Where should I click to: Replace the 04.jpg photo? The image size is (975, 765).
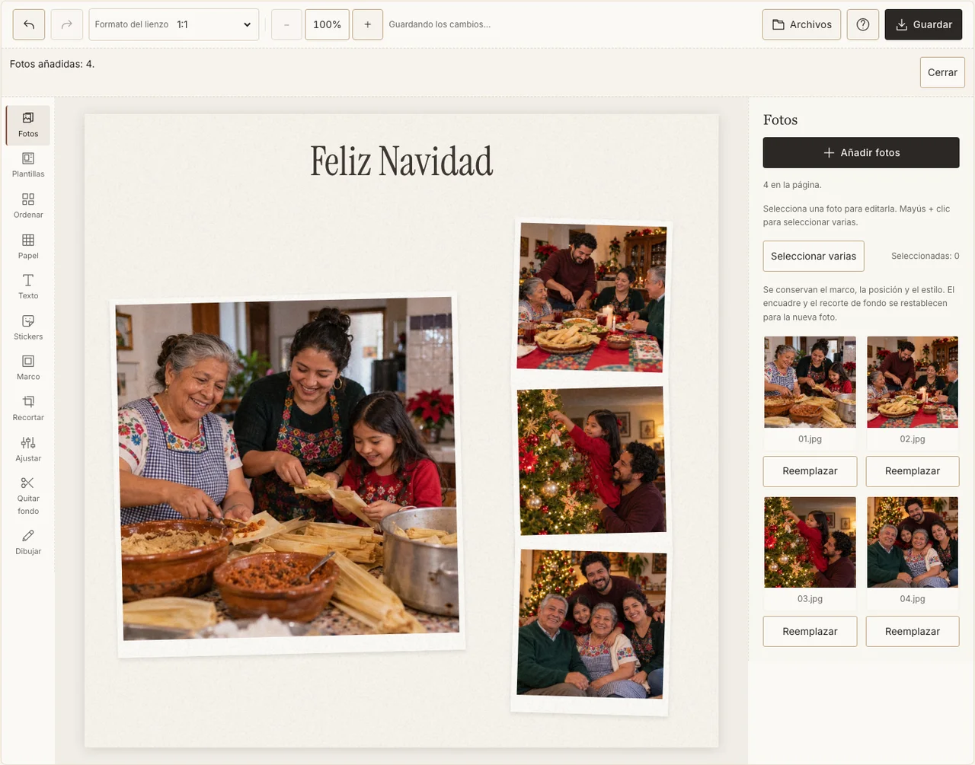(913, 631)
